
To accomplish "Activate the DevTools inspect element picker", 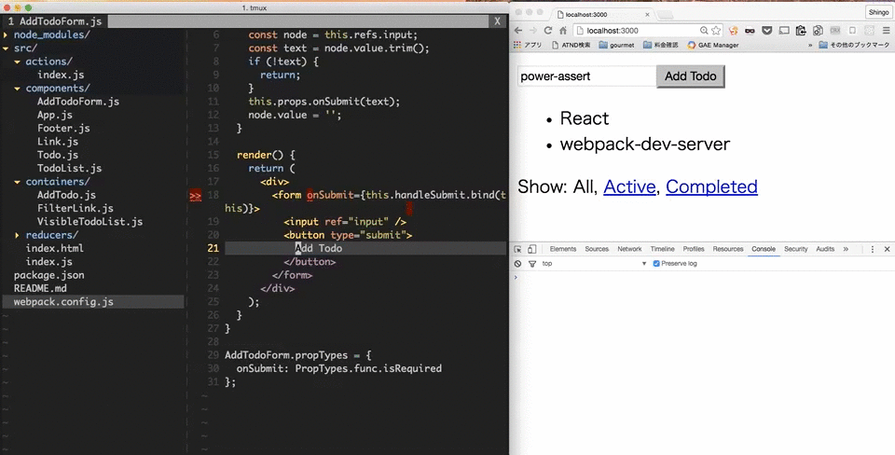I will [517, 250].
